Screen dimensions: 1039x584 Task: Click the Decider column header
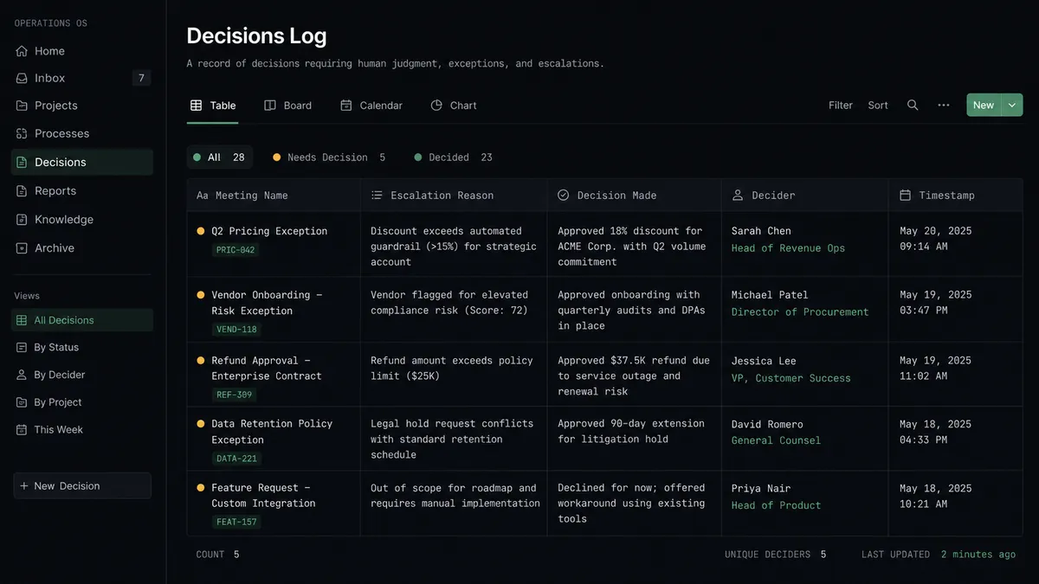point(805,196)
